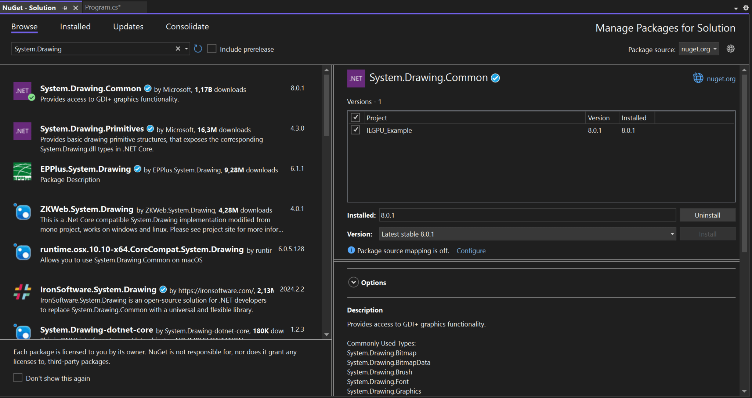Uncheck the ILGPU_Example project checkbox
The image size is (752, 398).
pyautogui.click(x=355, y=130)
